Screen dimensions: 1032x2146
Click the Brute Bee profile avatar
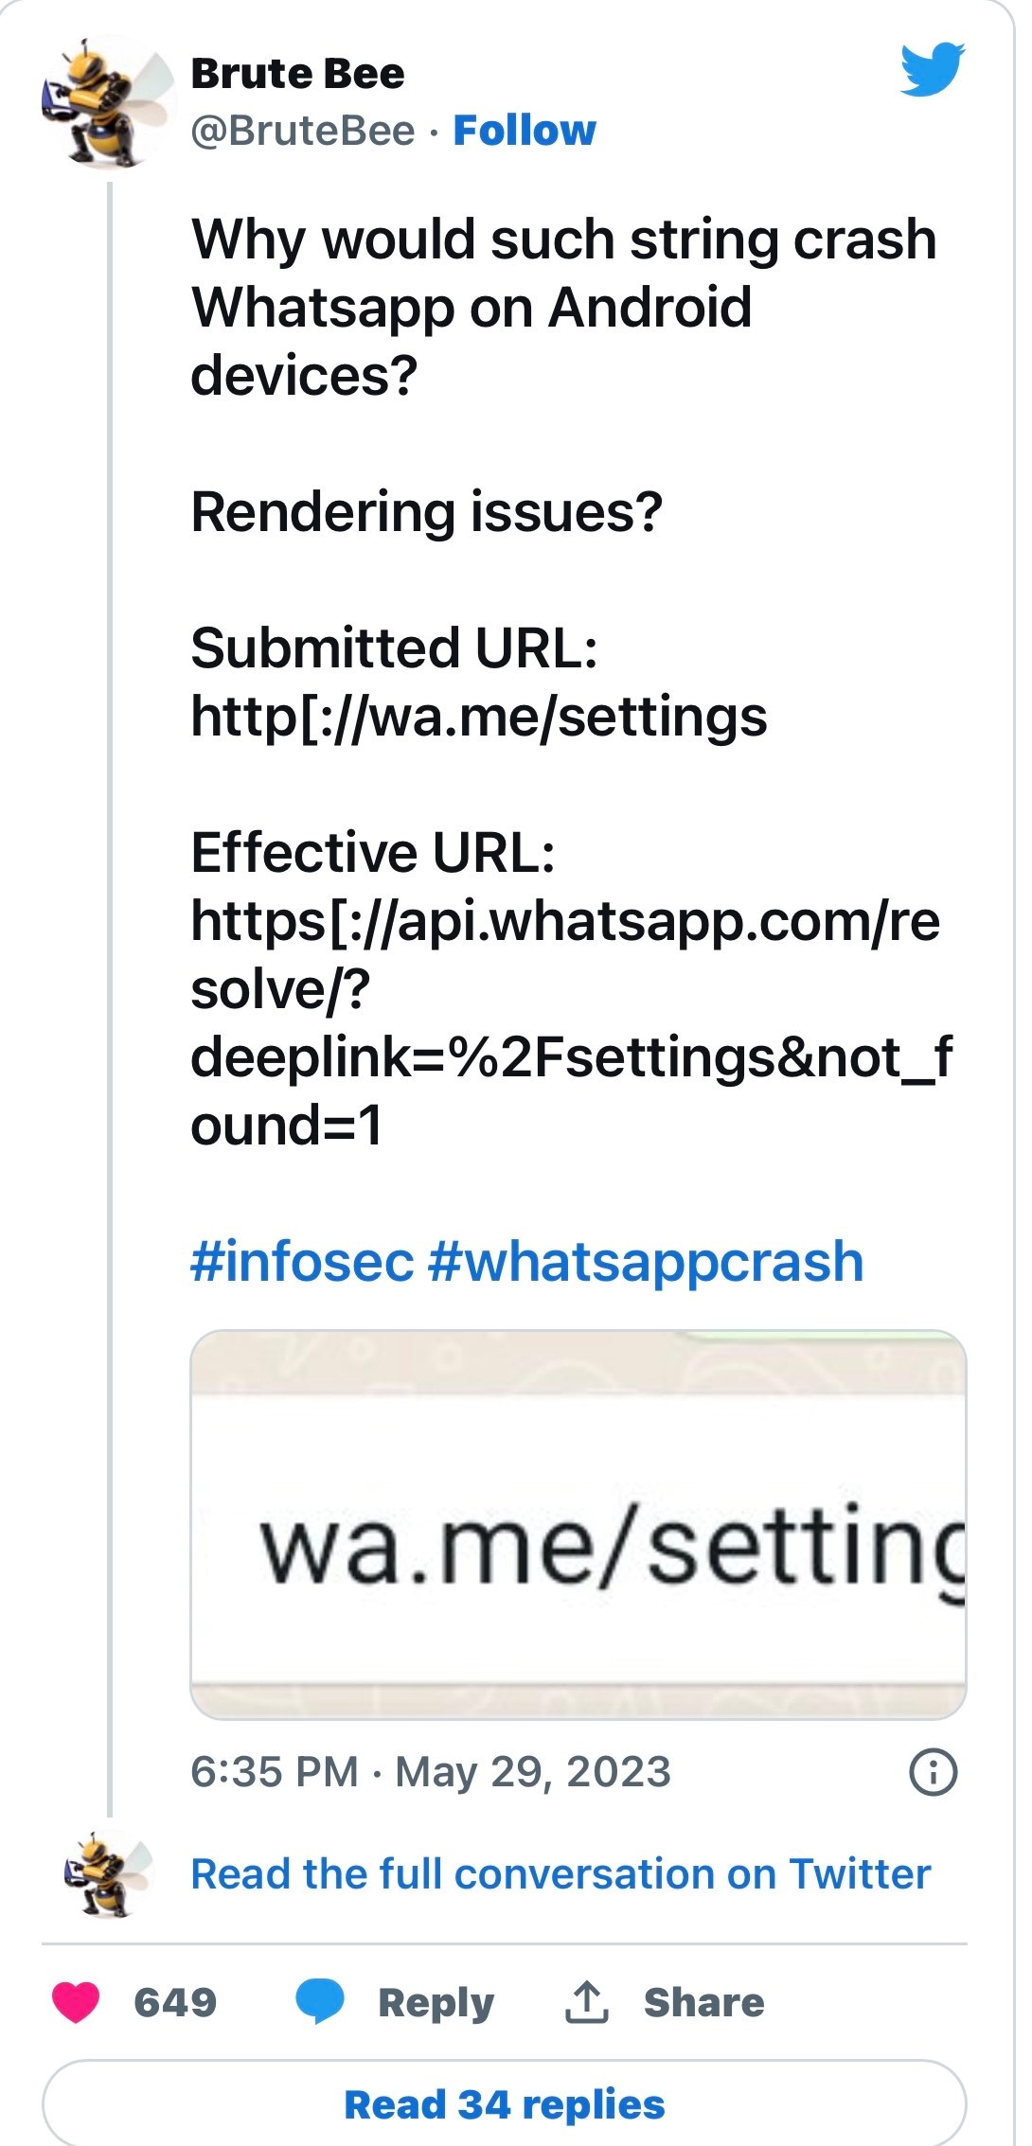pos(109,102)
